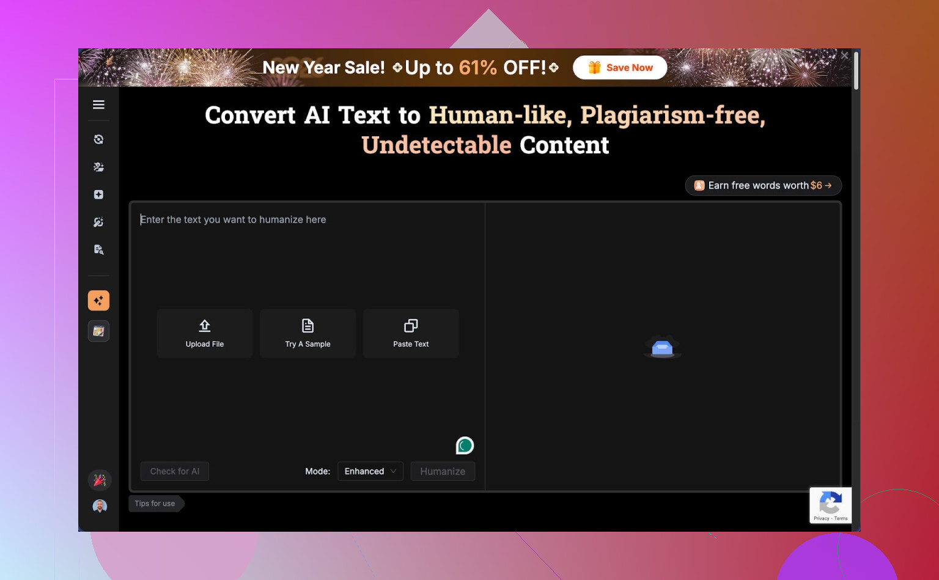Open the Earn free words link
The image size is (939, 580).
[x=763, y=185]
